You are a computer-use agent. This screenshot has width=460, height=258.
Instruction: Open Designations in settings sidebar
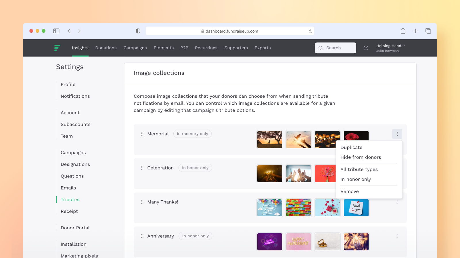click(x=75, y=165)
